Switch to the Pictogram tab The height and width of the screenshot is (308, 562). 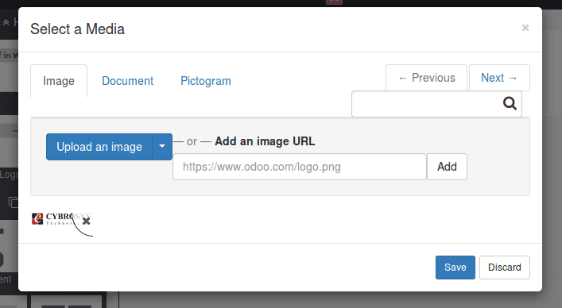pos(206,81)
